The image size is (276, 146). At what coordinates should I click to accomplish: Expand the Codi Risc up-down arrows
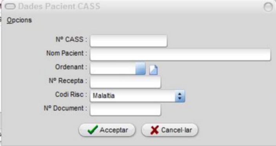[180, 96]
